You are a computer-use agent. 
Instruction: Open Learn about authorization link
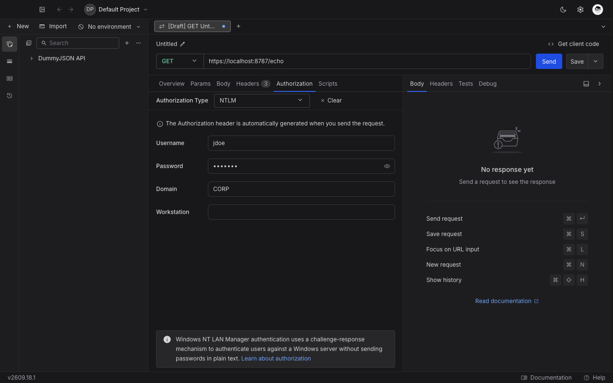coord(276,359)
